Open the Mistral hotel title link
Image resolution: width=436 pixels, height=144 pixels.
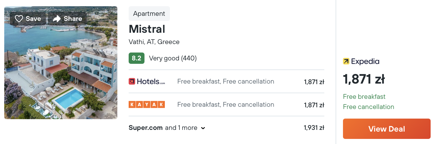(x=147, y=29)
